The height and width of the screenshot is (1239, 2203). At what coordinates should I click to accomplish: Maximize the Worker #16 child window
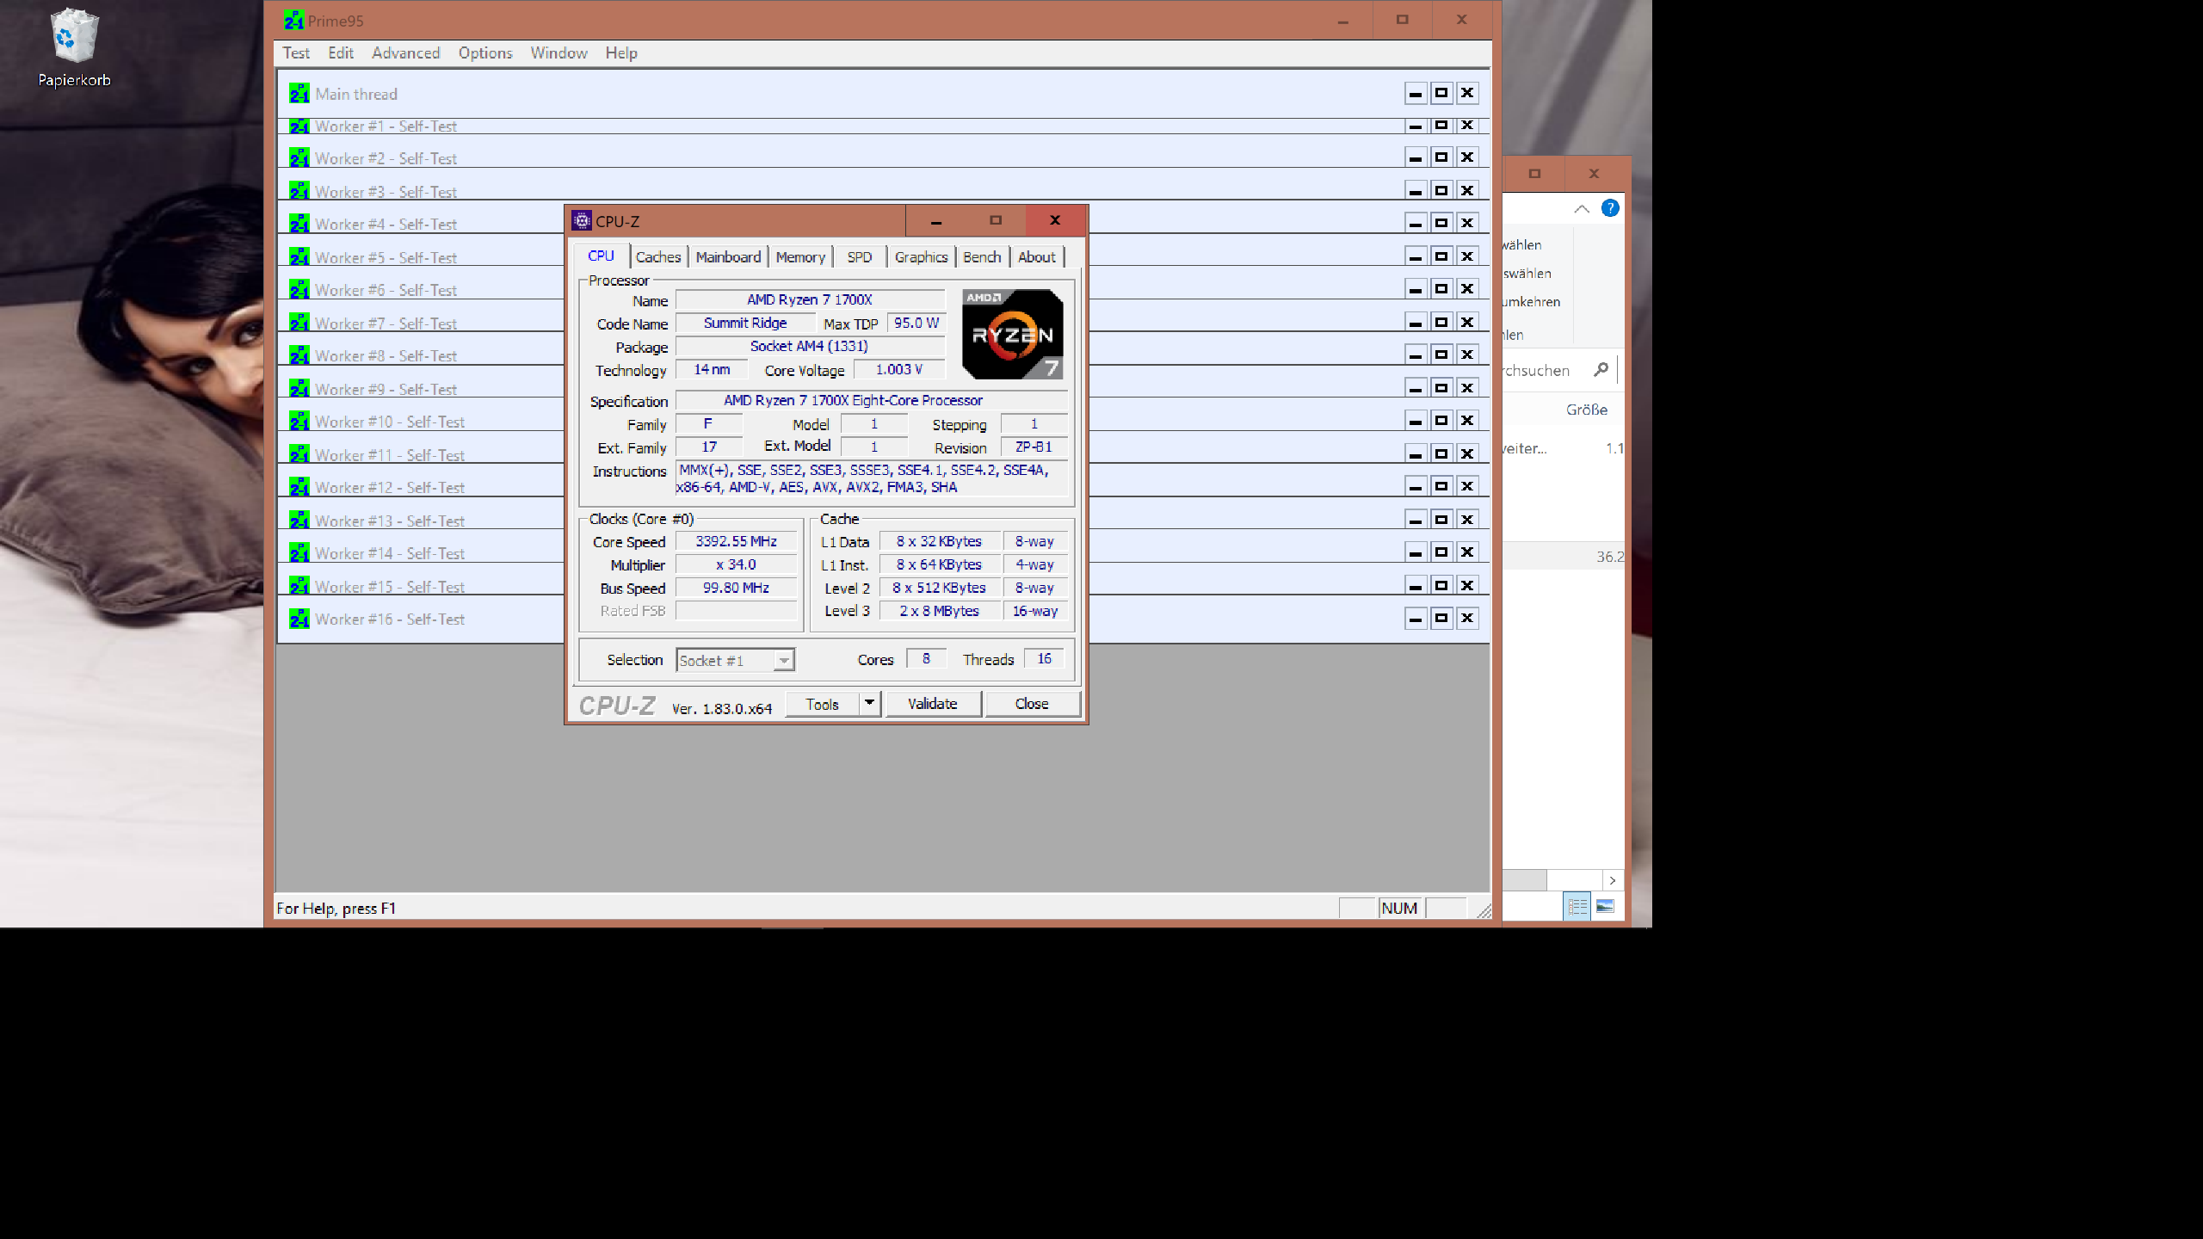1441,619
